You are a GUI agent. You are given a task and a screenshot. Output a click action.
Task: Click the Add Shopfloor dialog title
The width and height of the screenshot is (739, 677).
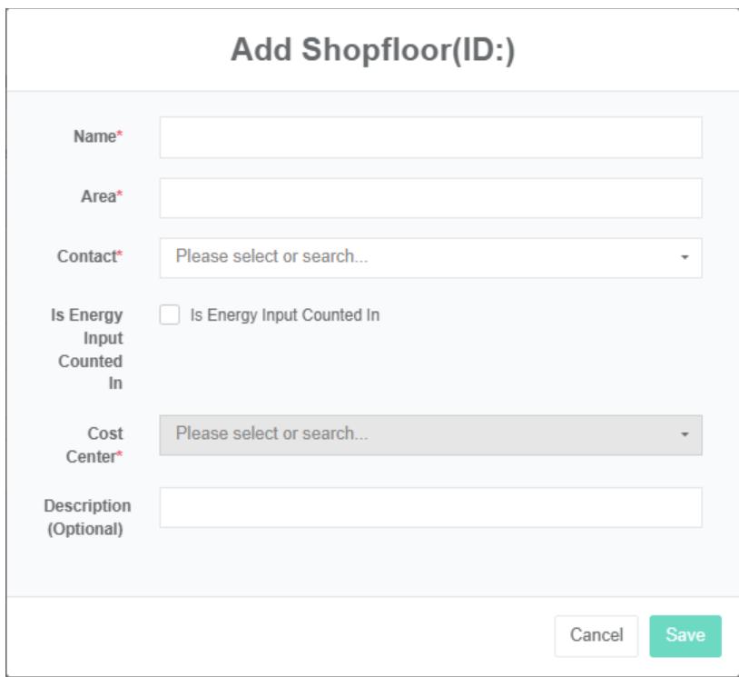click(x=372, y=50)
